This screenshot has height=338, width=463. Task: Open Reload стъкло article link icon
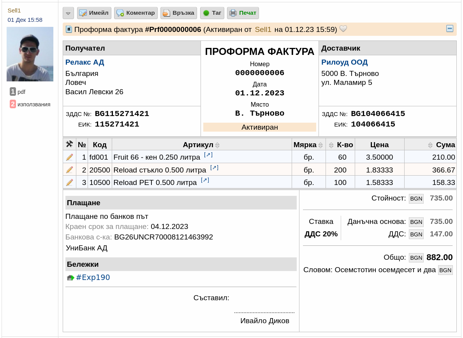(x=214, y=168)
